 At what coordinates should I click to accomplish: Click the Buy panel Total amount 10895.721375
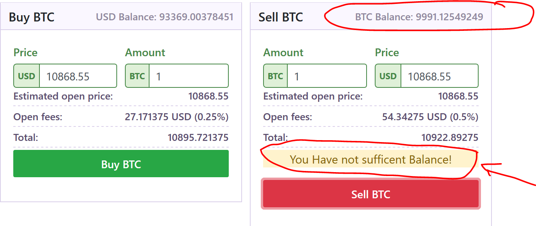198,137
